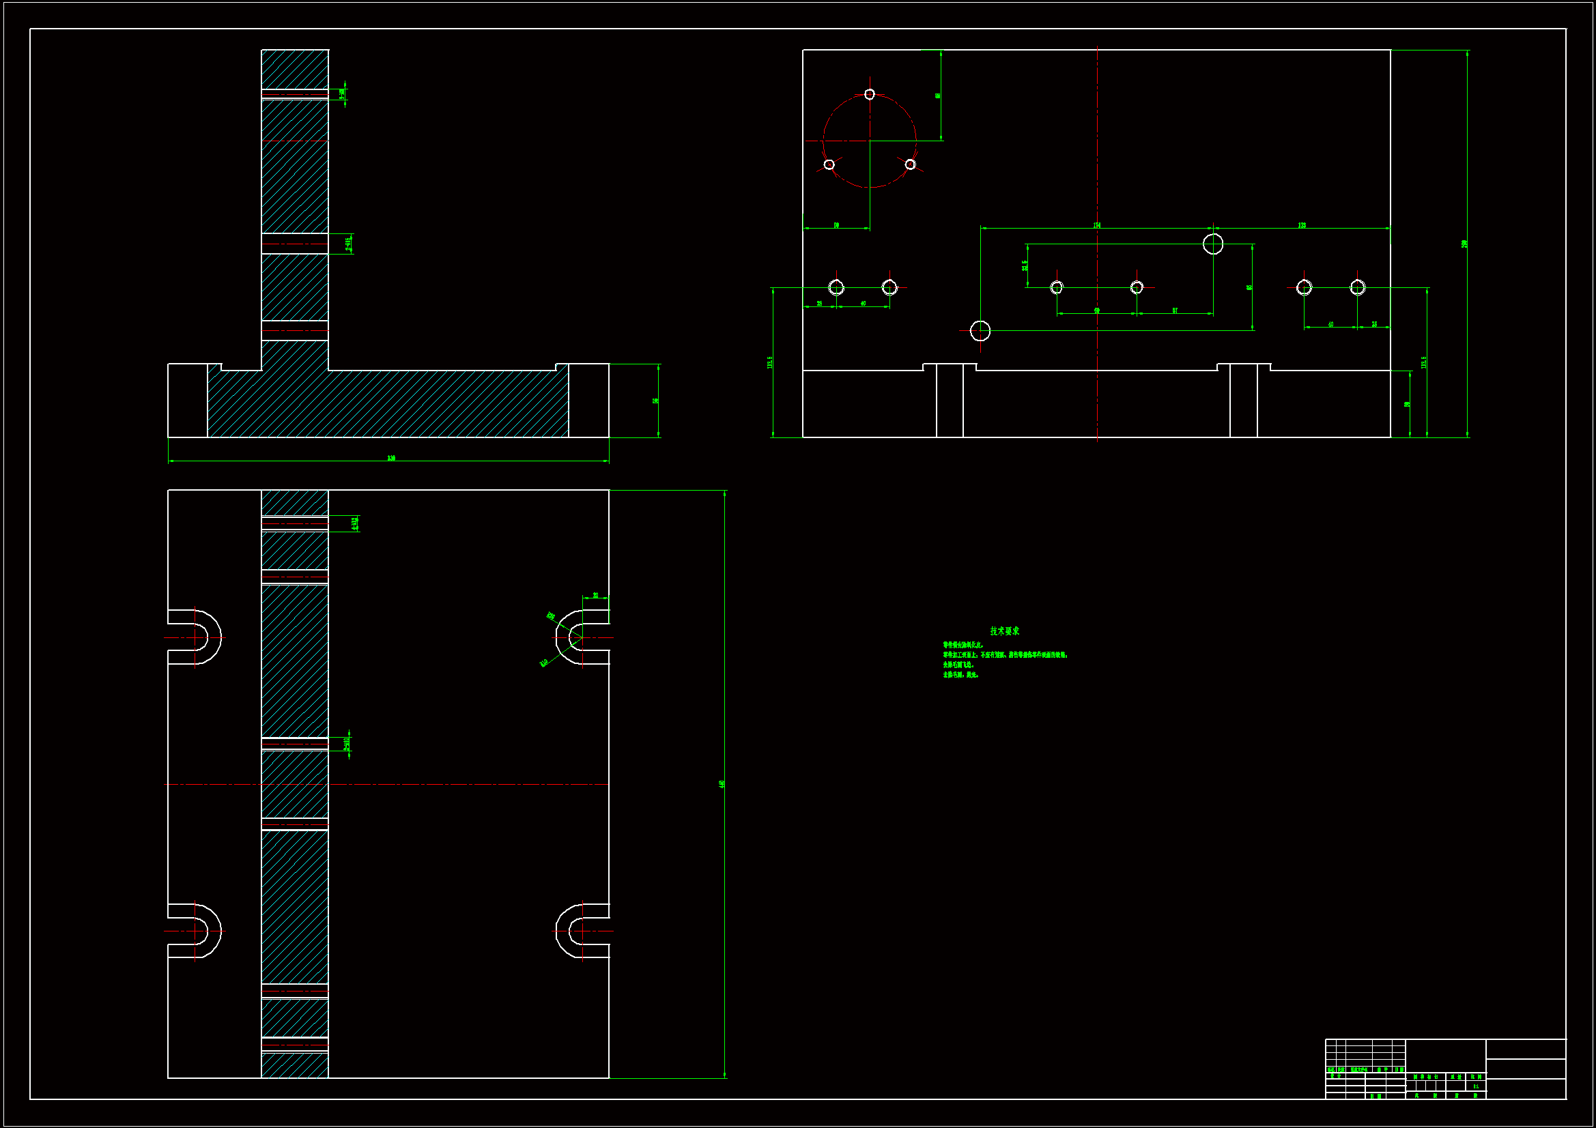Screen dimensions: 1596x1128
Task: Click the large hole at lower-left of 174 dimension
Action: pyautogui.click(x=980, y=331)
